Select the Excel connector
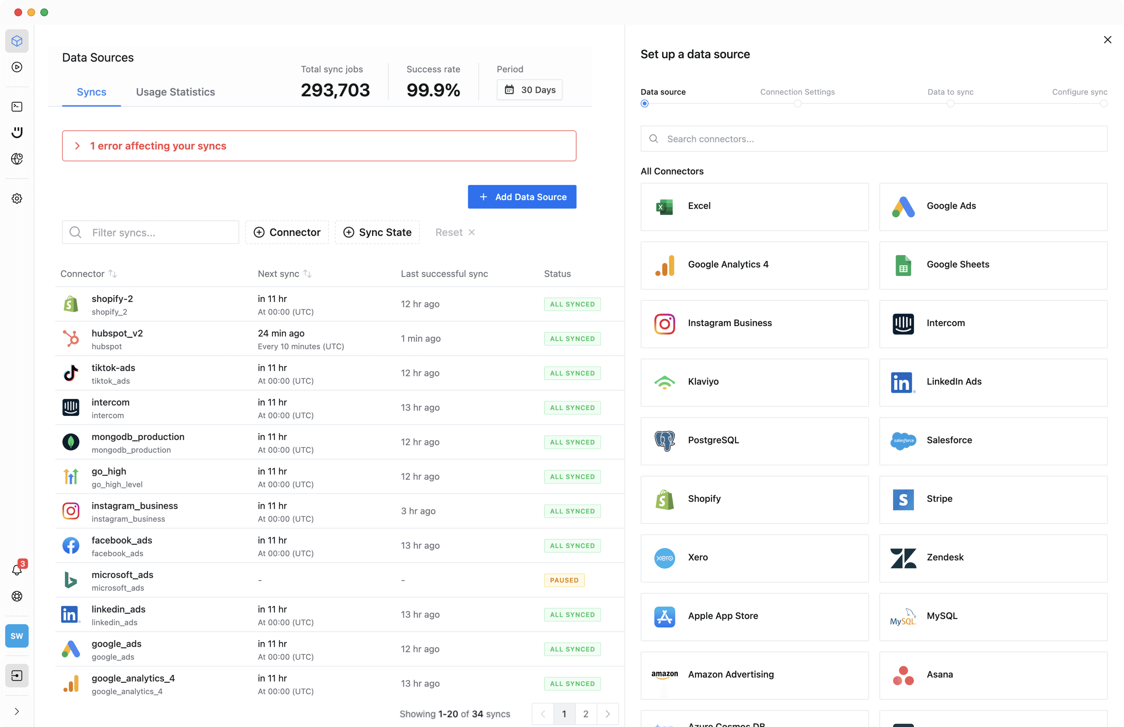 pyautogui.click(x=755, y=207)
